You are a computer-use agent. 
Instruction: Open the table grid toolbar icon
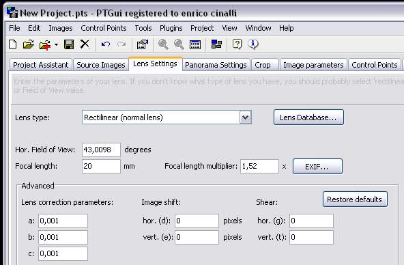[x=195, y=44]
